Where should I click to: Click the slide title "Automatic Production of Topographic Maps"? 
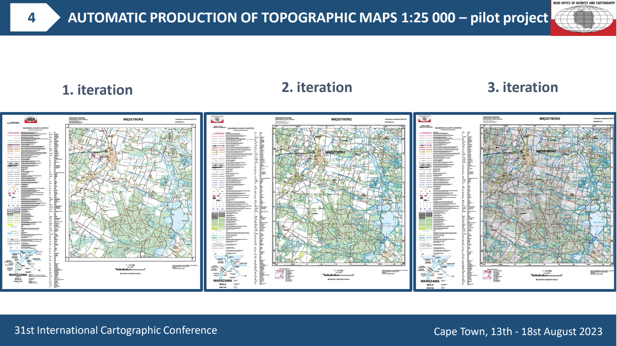(x=308, y=18)
